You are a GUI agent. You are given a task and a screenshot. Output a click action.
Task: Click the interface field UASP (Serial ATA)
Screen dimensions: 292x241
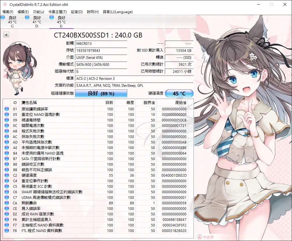pos(101,57)
